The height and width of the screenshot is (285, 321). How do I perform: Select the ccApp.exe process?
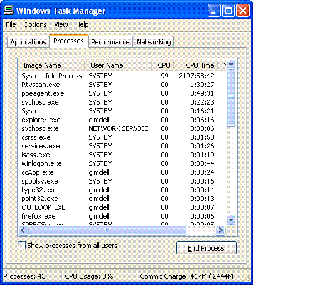[x=122, y=172]
